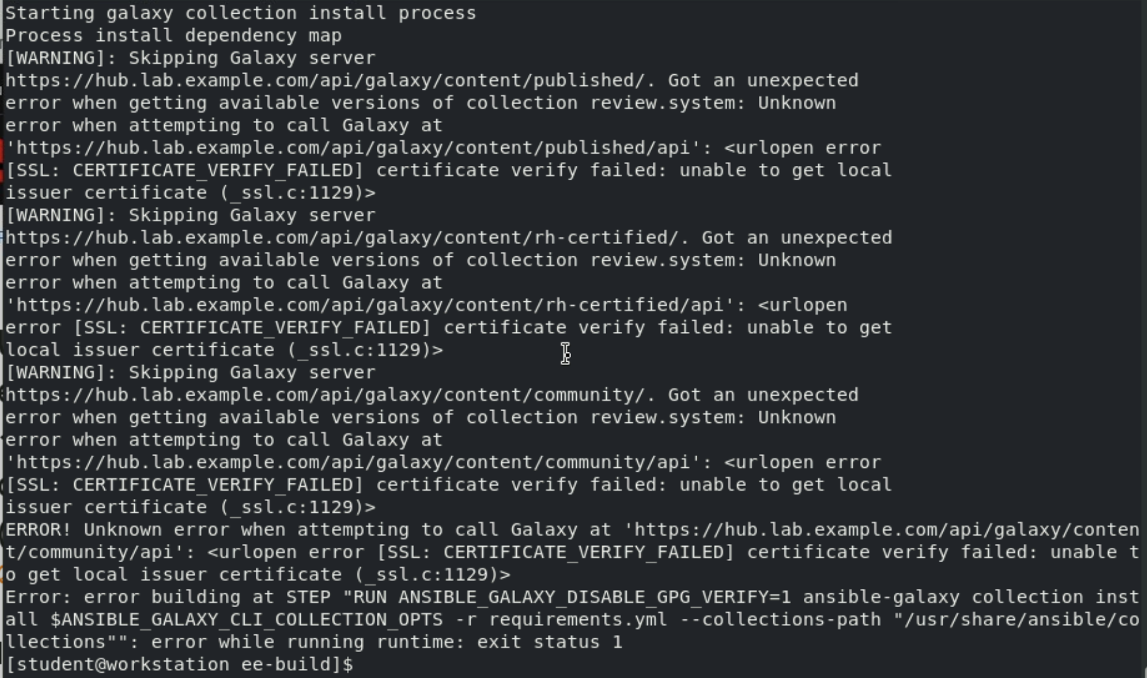
Task: Click the "ERROR!" text at line start
Action: pyautogui.click(x=38, y=530)
